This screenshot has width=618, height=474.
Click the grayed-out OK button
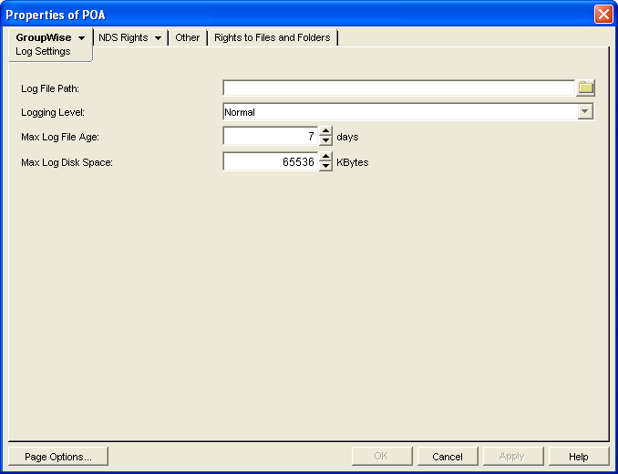[x=382, y=457]
